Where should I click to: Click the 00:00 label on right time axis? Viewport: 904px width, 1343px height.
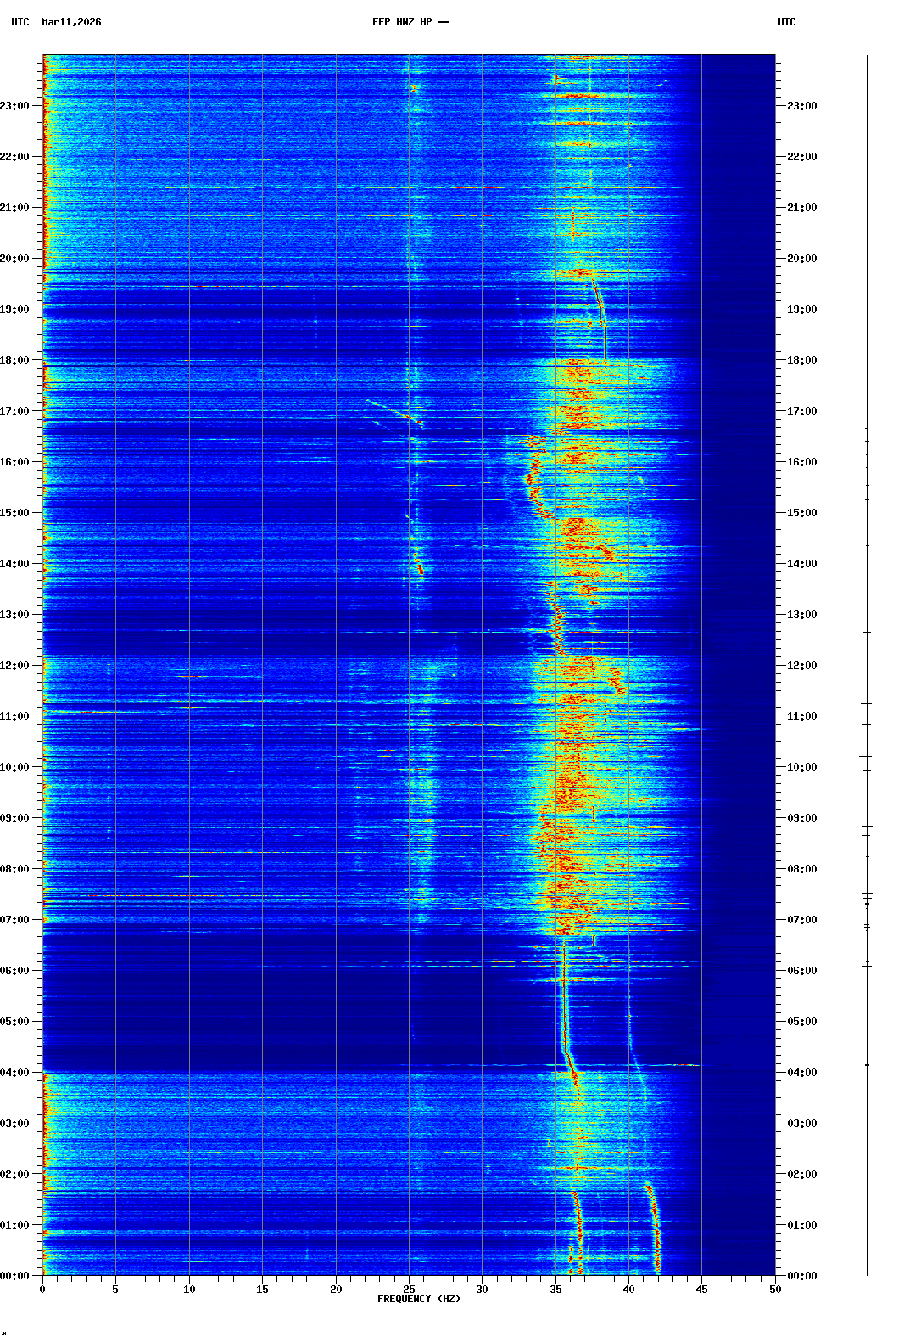click(x=801, y=1276)
